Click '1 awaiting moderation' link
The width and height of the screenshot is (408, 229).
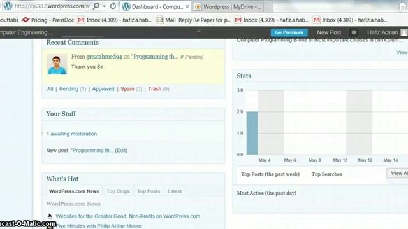click(x=71, y=134)
